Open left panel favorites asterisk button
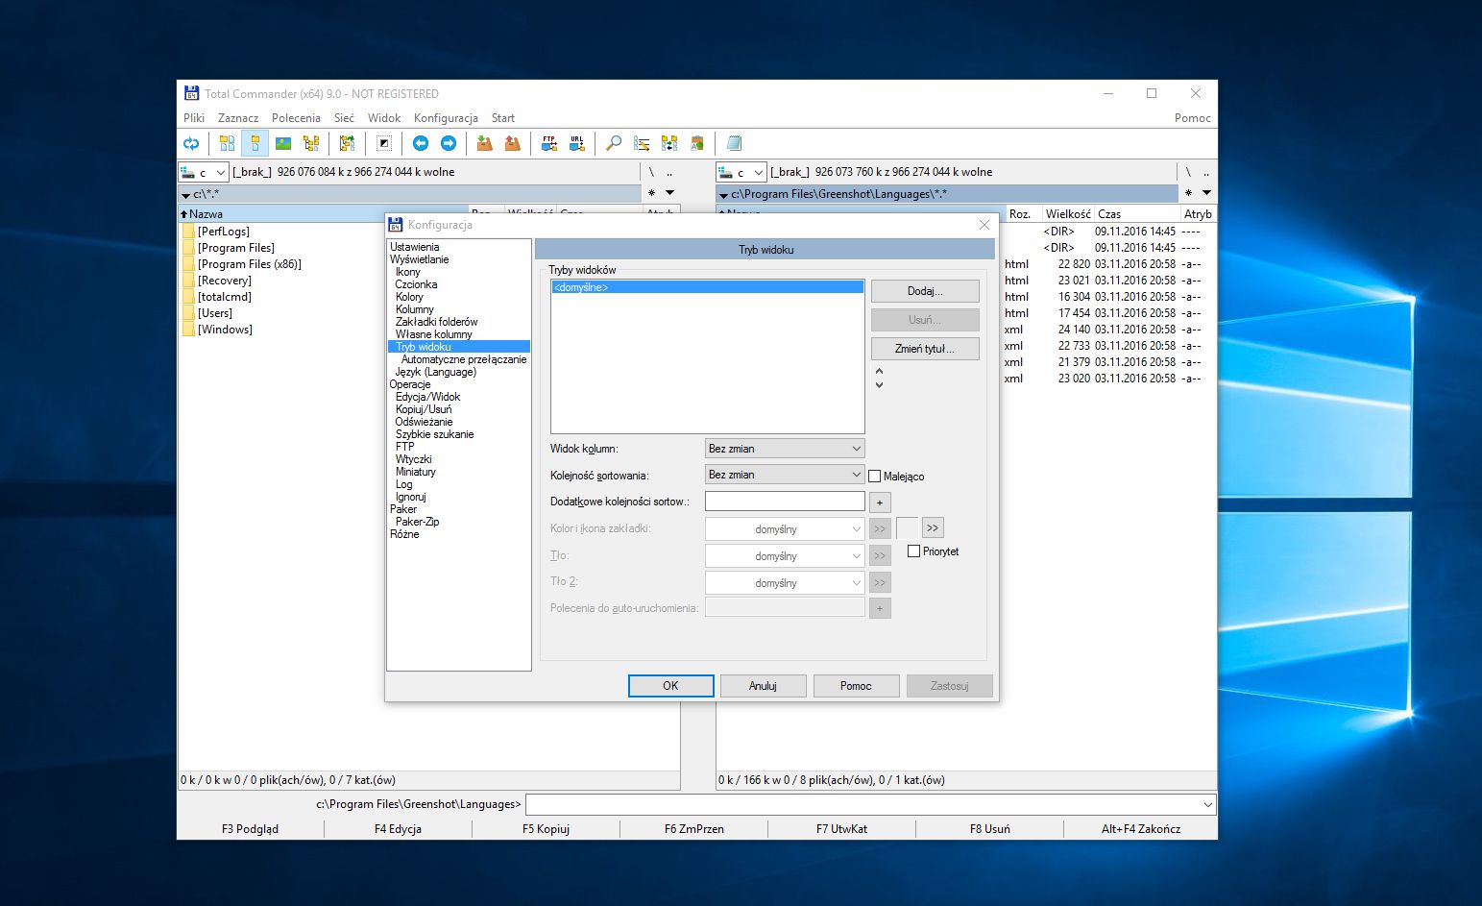This screenshot has width=1482, height=906. (x=651, y=193)
